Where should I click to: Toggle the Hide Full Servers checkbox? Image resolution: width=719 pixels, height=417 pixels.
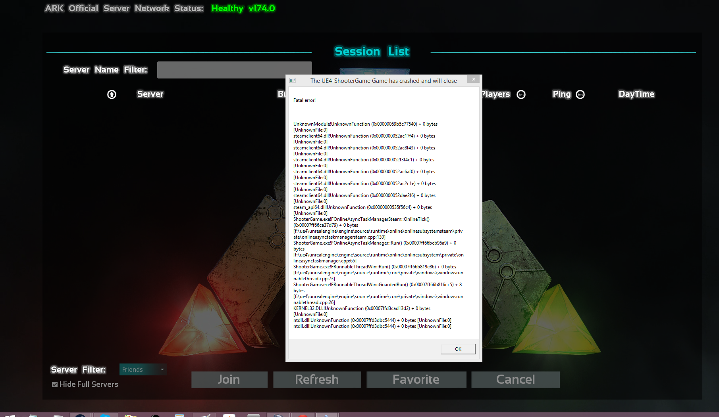[x=54, y=384]
